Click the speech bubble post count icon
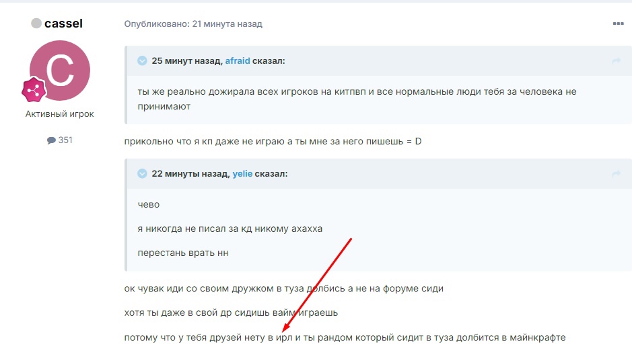The width and height of the screenshot is (632, 352). click(x=51, y=140)
